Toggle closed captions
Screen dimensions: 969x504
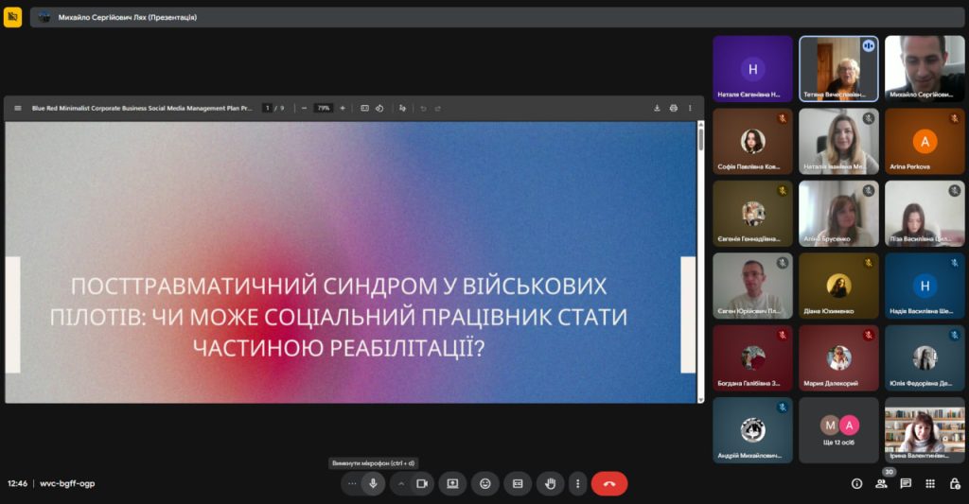518,483
